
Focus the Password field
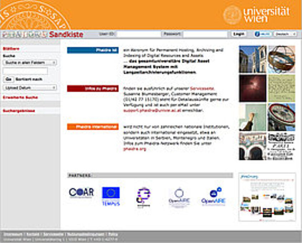(x=205, y=34)
